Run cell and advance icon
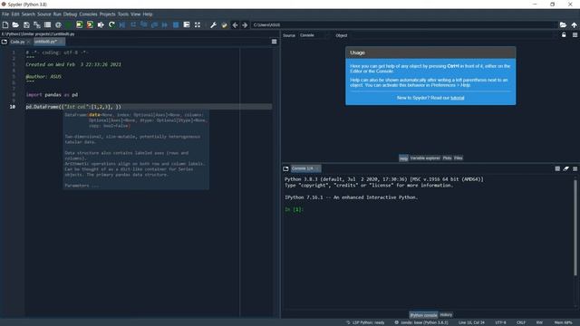This screenshot has width=580, height=326. (x=90, y=24)
